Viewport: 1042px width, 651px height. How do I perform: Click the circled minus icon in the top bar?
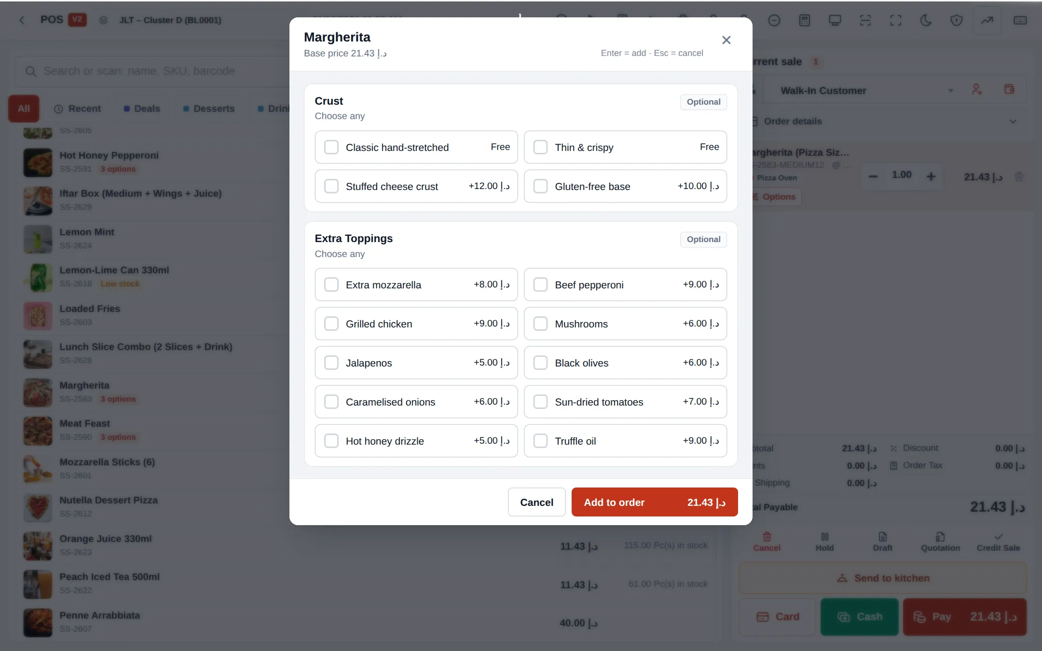pyautogui.click(x=774, y=20)
